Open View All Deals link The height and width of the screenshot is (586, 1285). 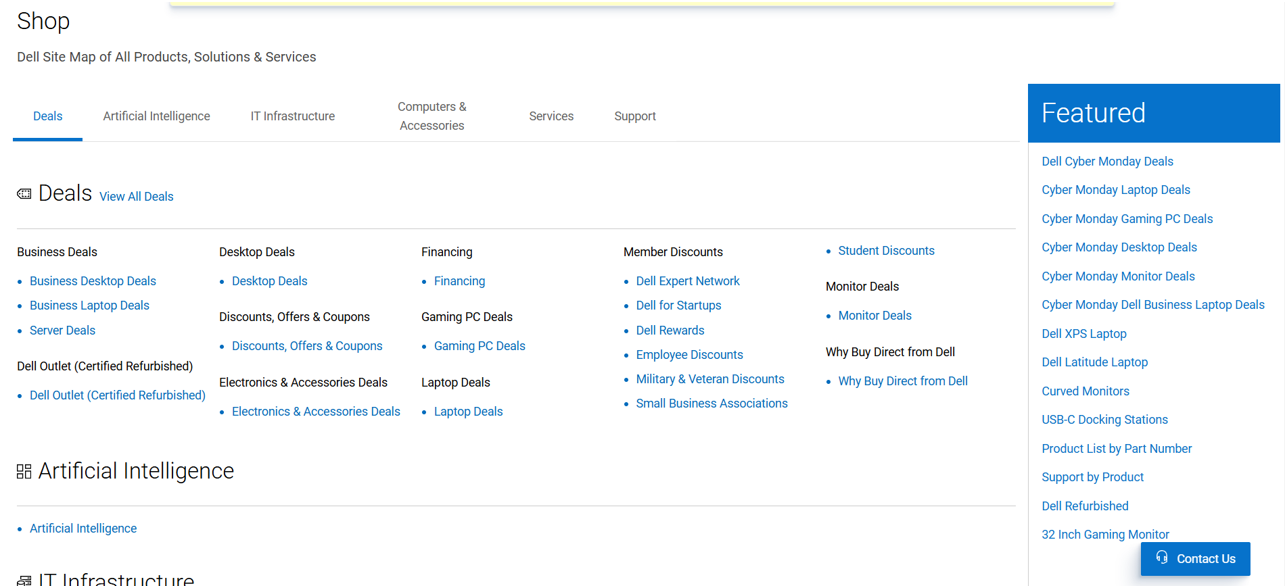[137, 197]
